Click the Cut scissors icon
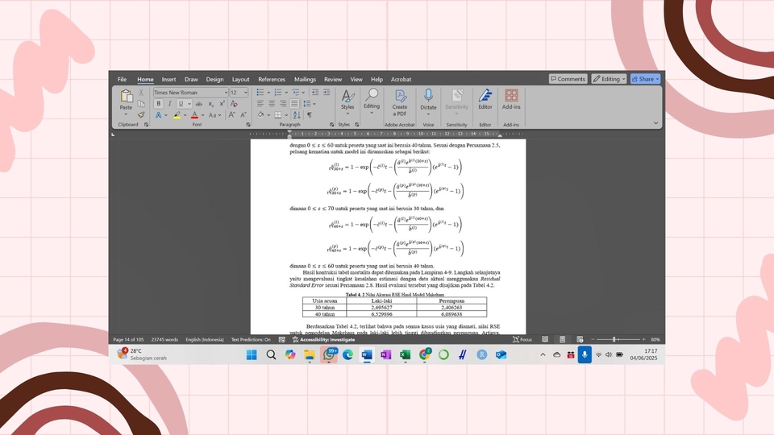774x435 pixels. tap(141, 92)
